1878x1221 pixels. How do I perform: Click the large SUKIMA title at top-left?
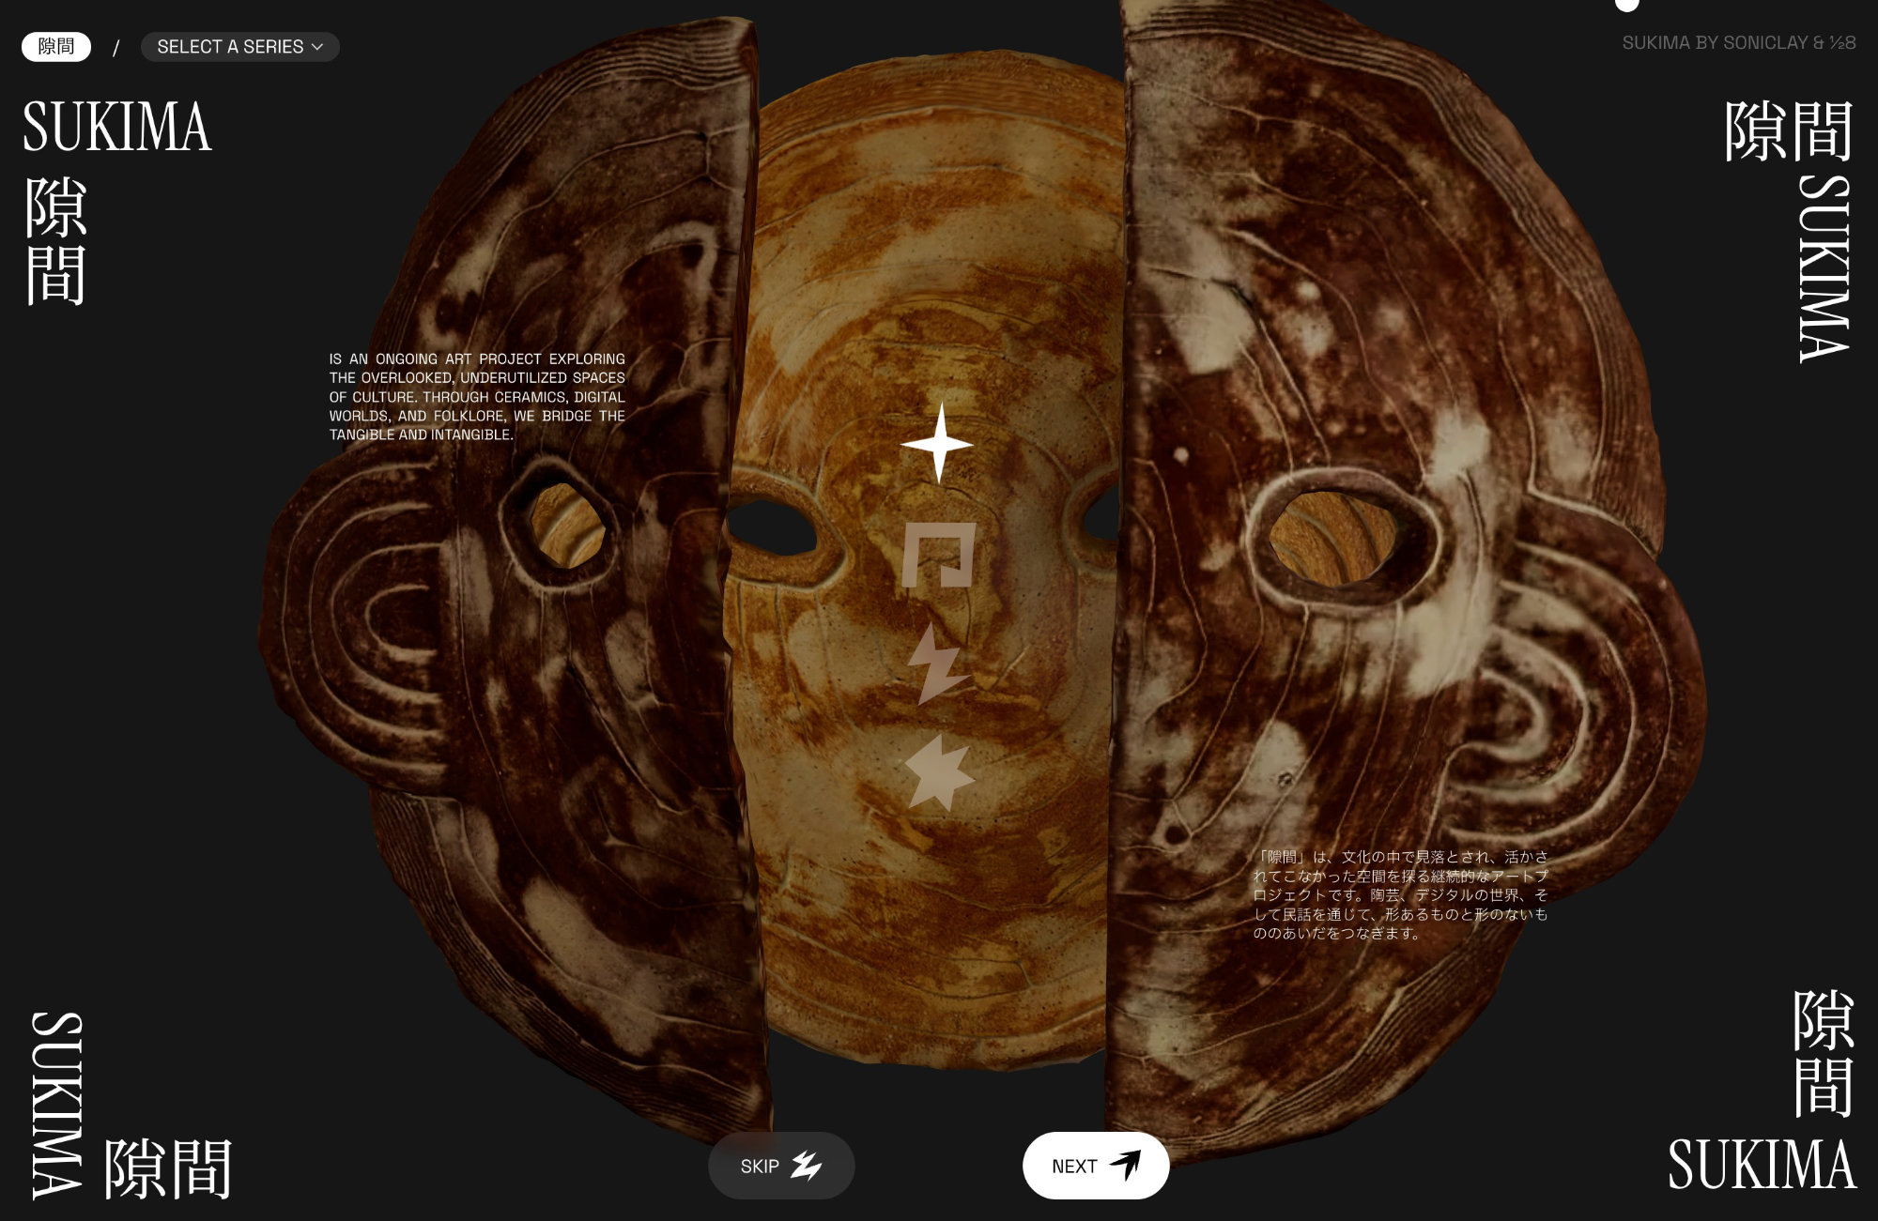click(119, 125)
